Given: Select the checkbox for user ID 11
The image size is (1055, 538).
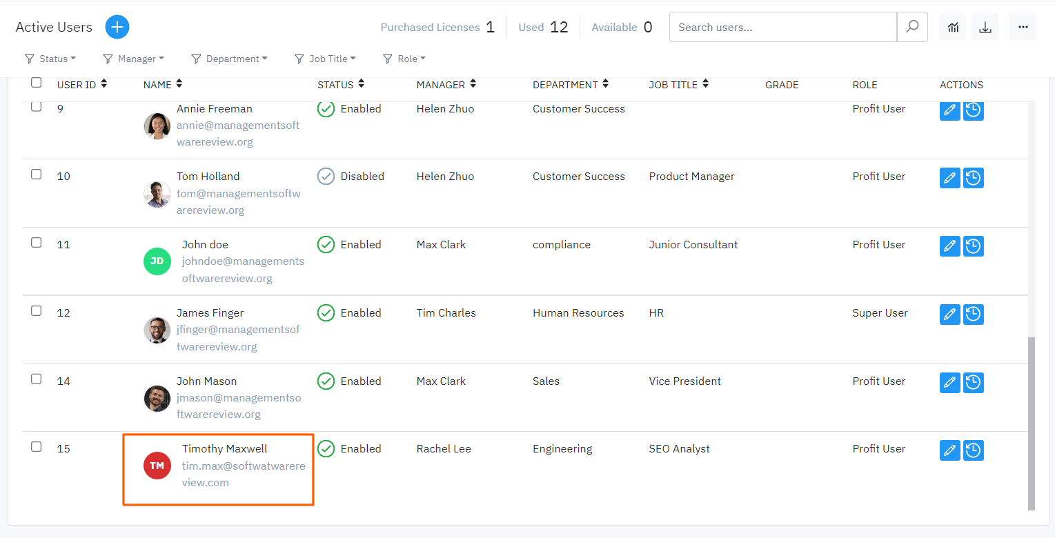Looking at the screenshot, I should pyautogui.click(x=36, y=243).
